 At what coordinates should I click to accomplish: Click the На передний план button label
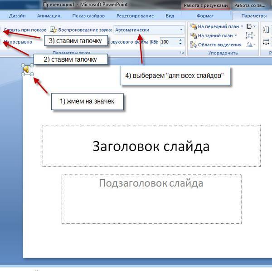(219, 26)
